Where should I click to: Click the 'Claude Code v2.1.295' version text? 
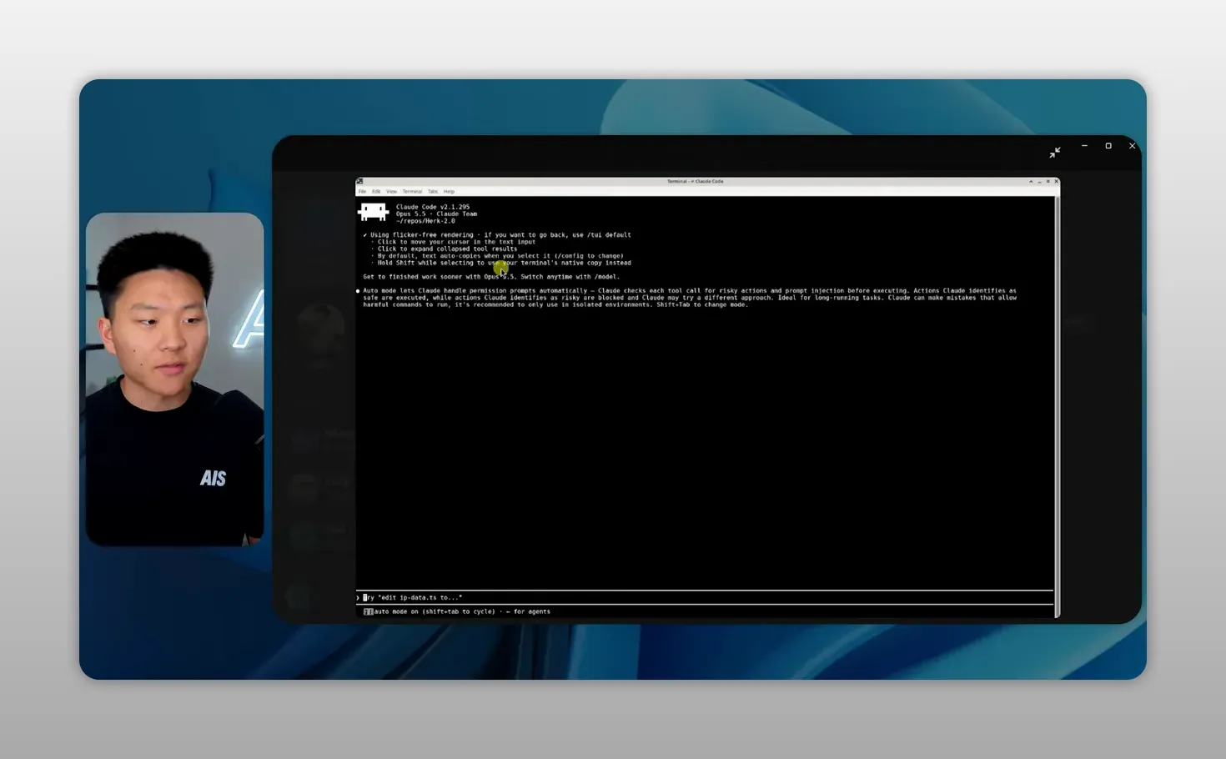pyautogui.click(x=433, y=207)
